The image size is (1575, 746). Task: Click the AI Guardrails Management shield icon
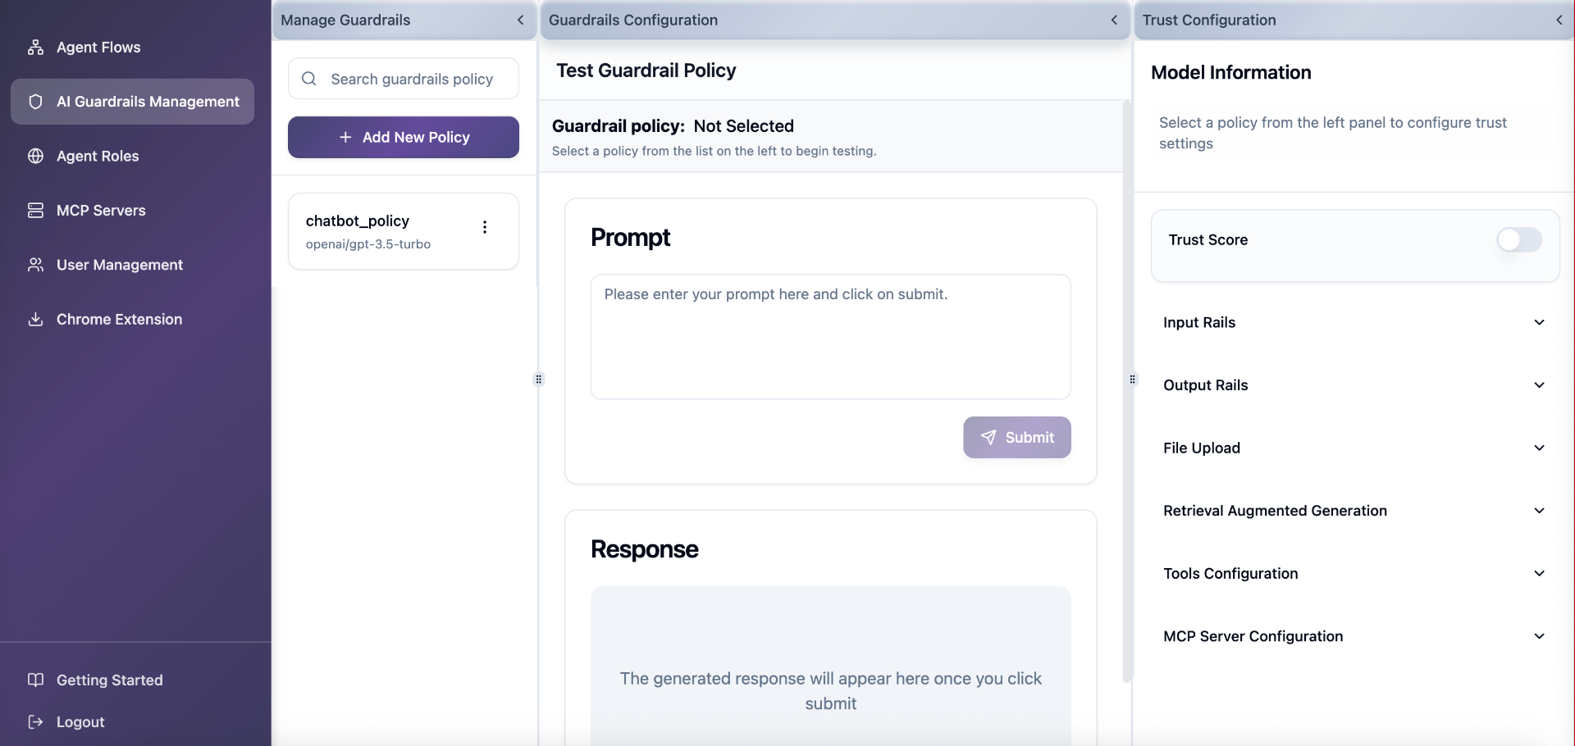tap(35, 101)
